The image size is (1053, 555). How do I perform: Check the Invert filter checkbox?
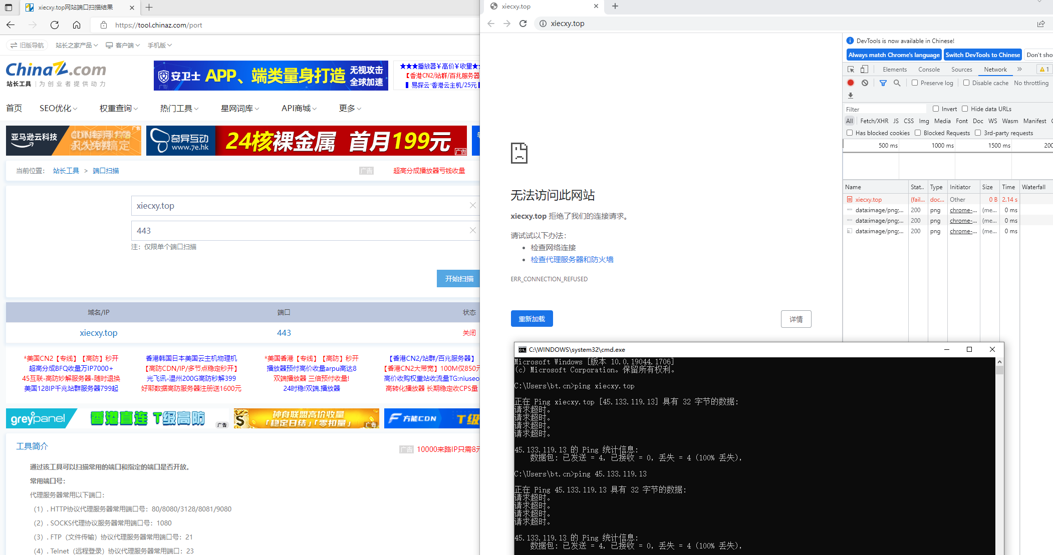935,109
